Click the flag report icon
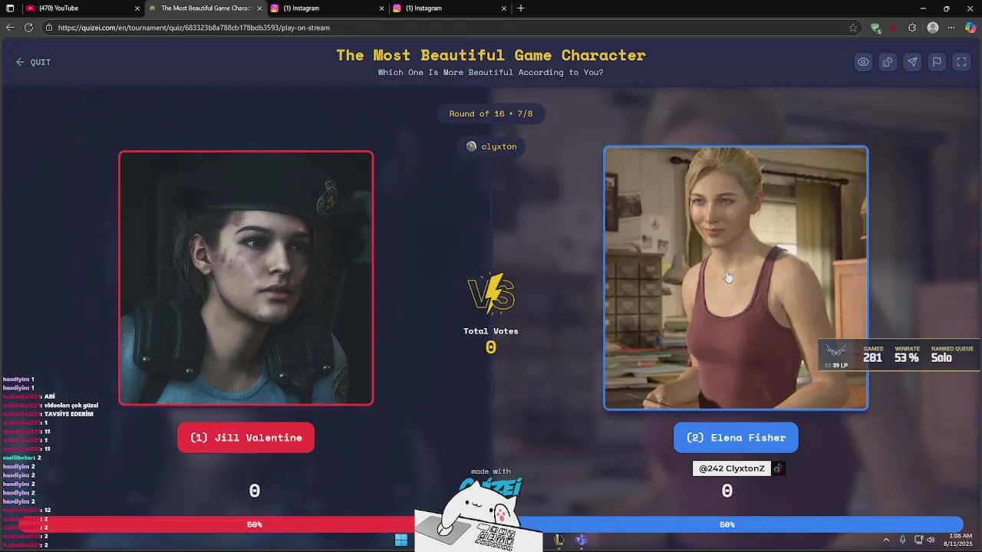Viewport: 982px width, 552px height. pyautogui.click(x=937, y=62)
